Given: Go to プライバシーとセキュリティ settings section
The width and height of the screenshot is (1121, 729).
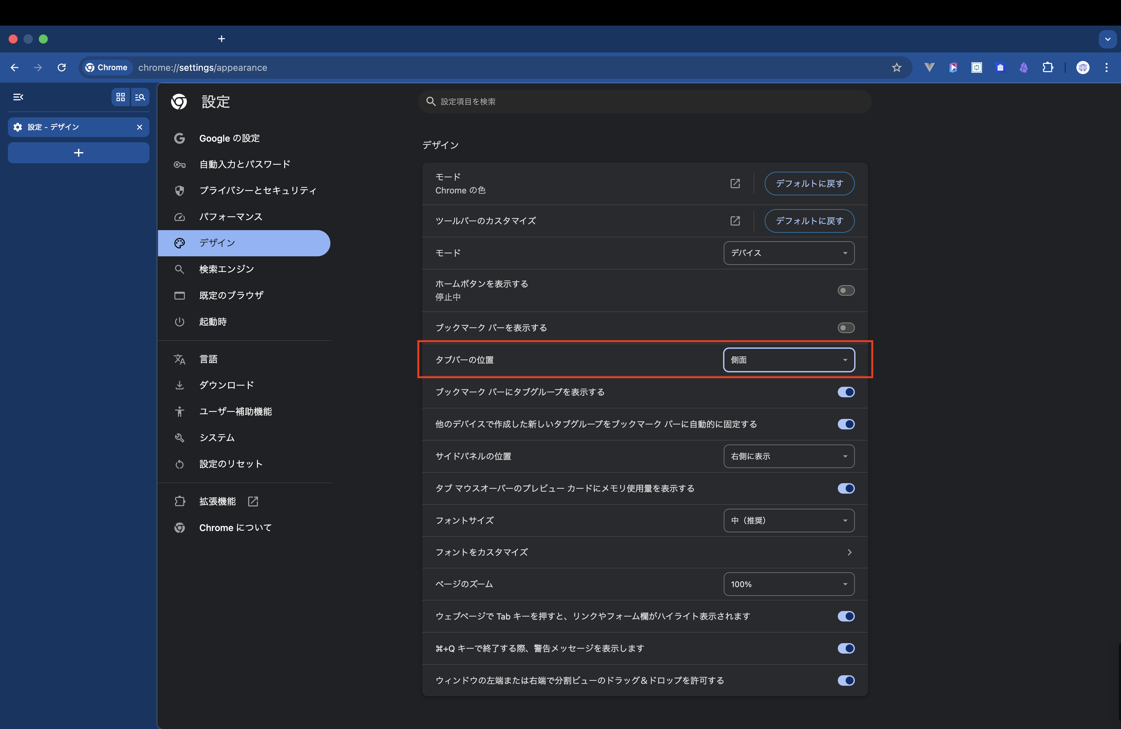Looking at the screenshot, I should tap(258, 190).
